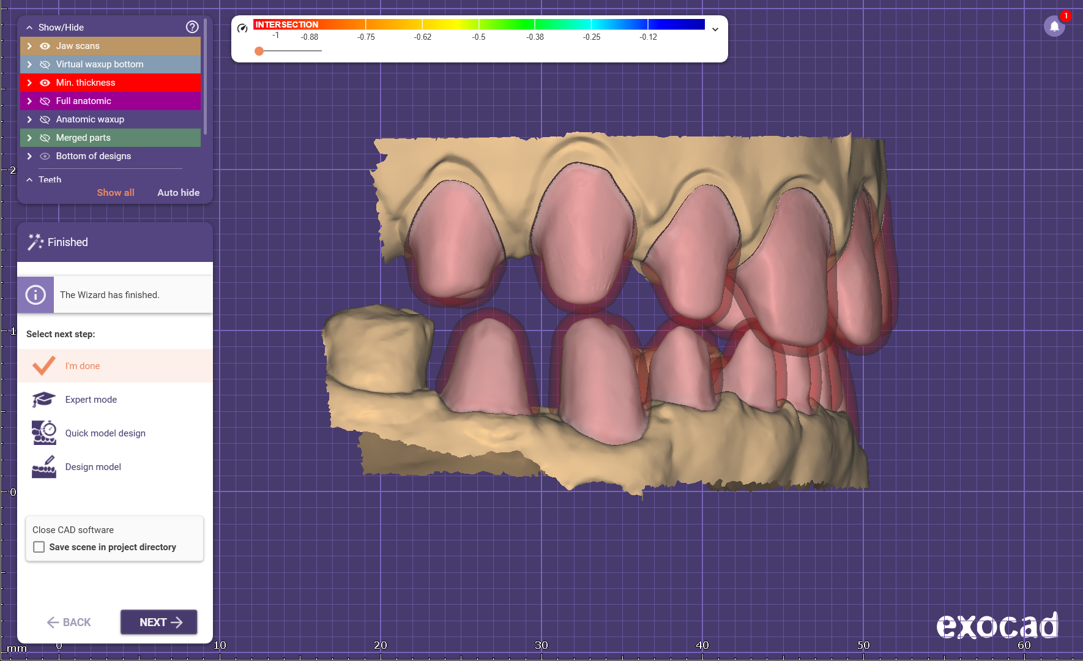
Task: Click the intersection gauge icon
Action: pyautogui.click(x=242, y=28)
